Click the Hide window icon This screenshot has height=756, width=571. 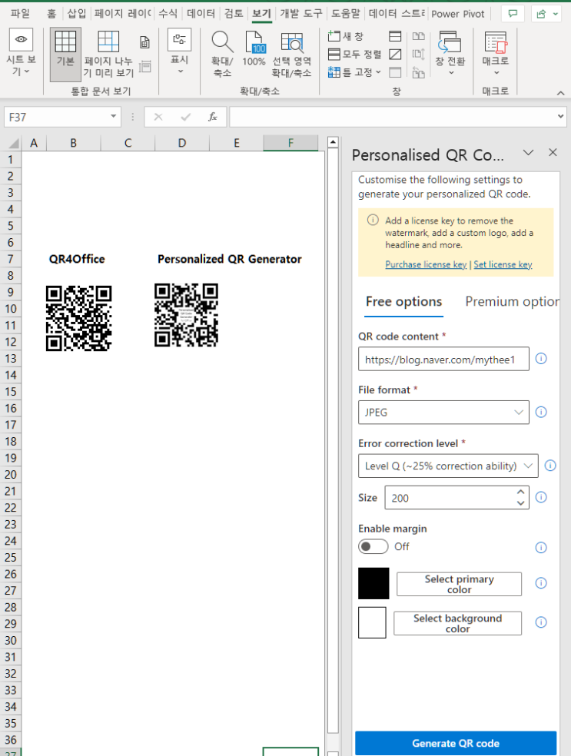coord(395,54)
